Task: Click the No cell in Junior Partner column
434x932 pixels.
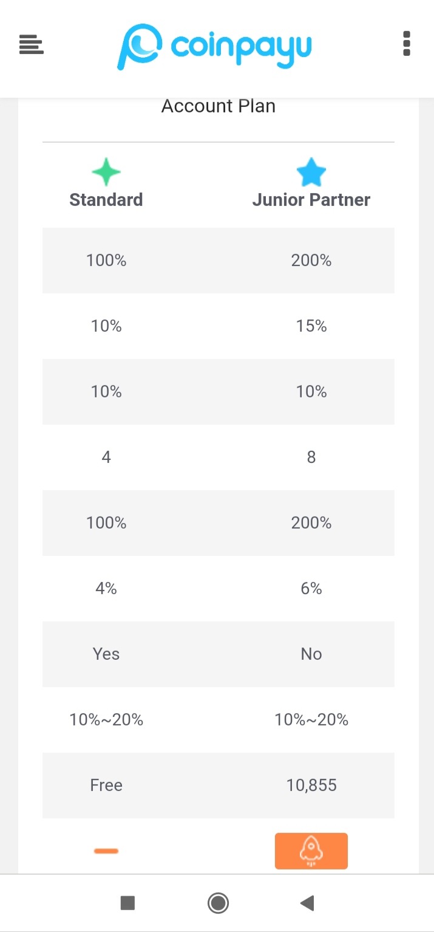Action: pyautogui.click(x=311, y=654)
